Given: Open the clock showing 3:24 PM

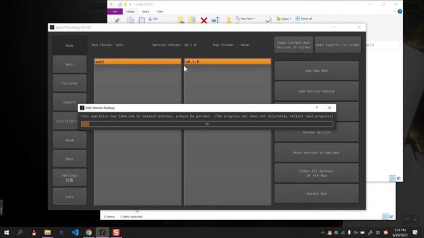Looking at the screenshot, I should point(400,232).
